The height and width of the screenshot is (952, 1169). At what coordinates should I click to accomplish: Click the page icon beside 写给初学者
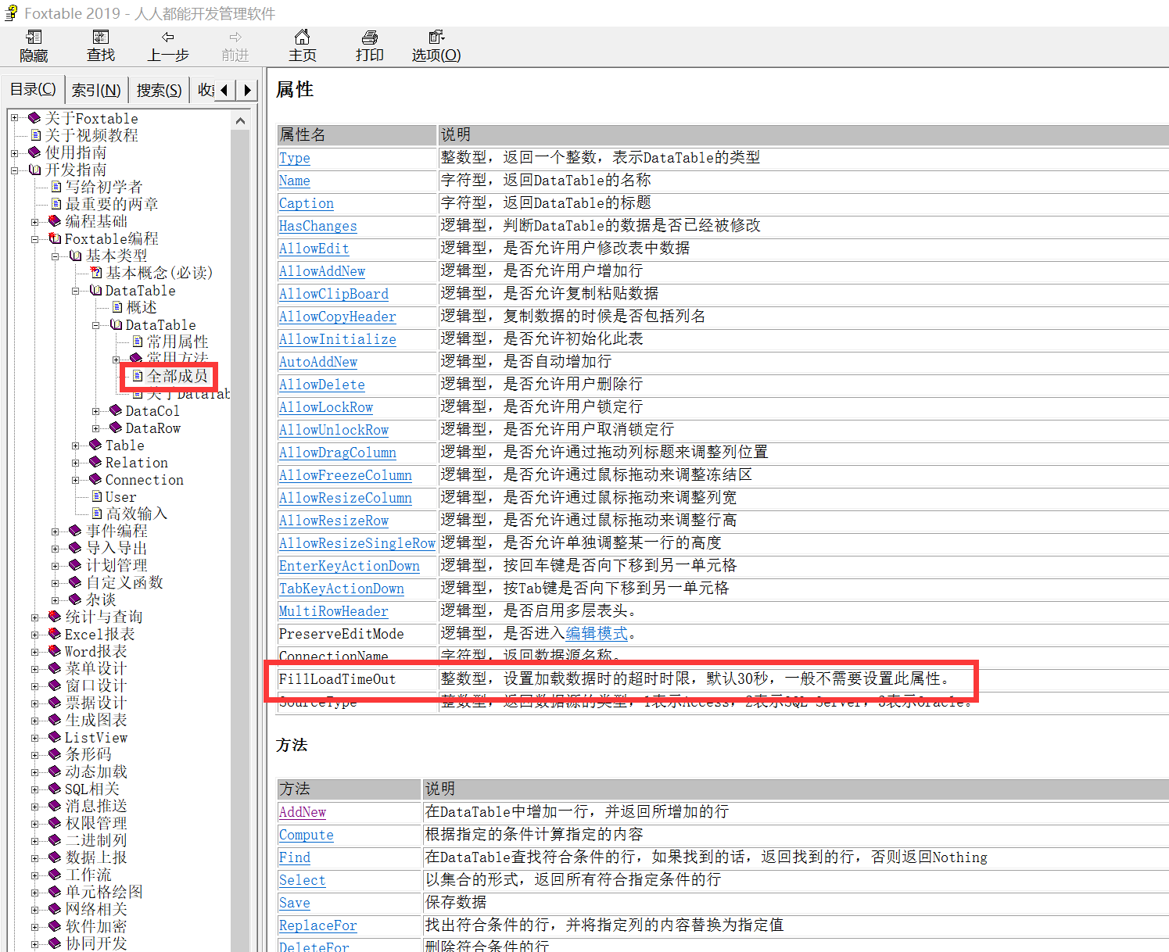click(x=56, y=187)
